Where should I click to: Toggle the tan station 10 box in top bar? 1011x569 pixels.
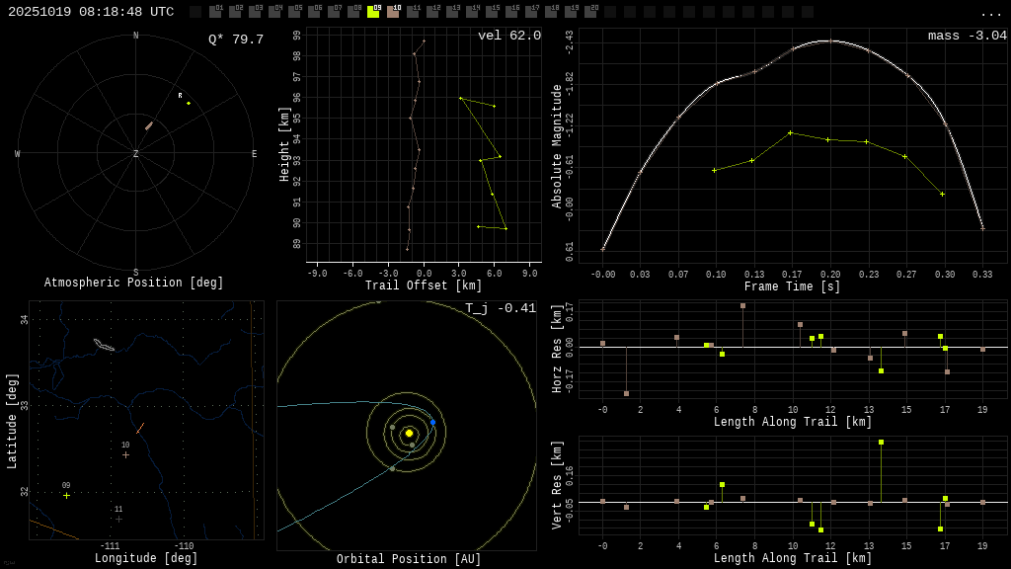393,12
